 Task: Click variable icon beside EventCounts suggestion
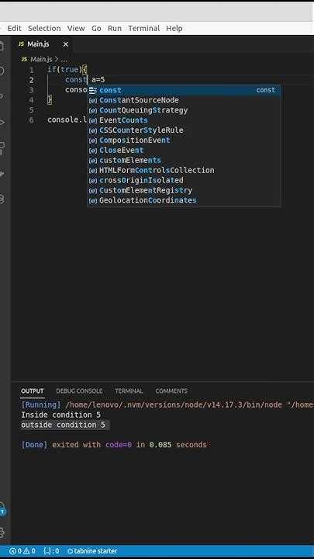click(93, 120)
